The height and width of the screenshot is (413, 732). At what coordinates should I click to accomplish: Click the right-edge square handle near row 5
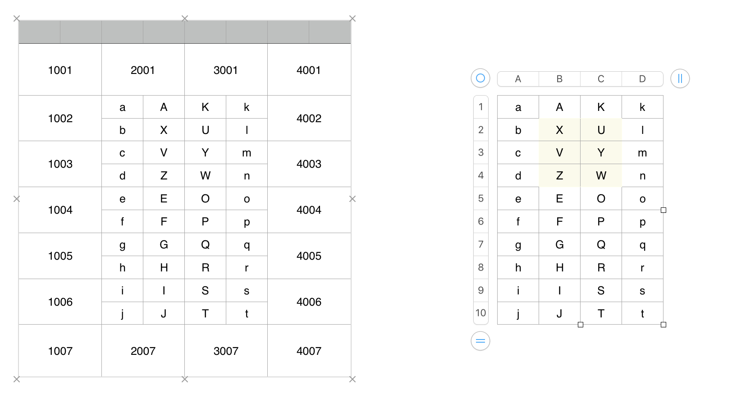(x=663, y=210)
